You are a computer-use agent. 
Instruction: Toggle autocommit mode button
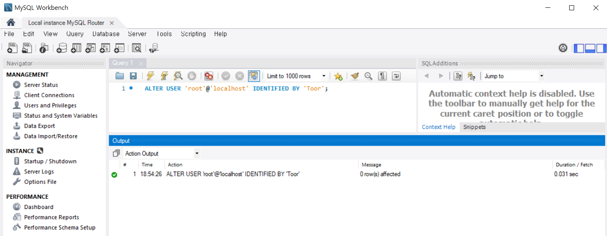point(254,76)
